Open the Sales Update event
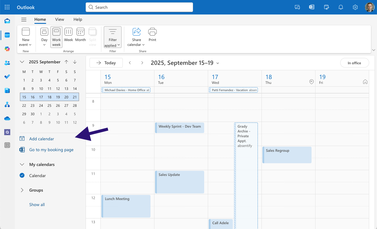 tap(179, 182)
